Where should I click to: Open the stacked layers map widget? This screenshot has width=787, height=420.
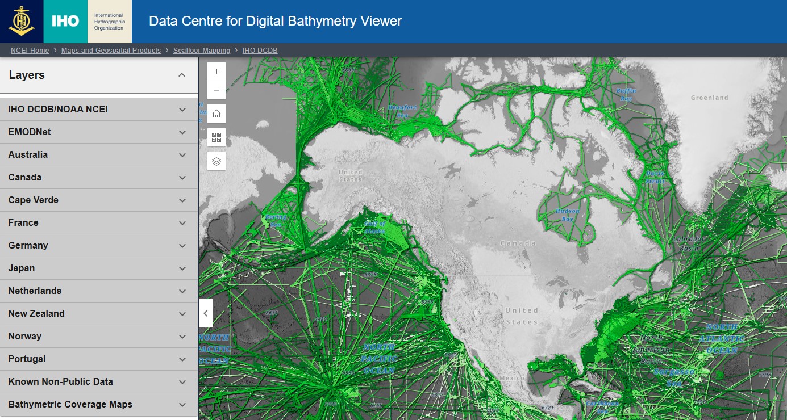(x=216, y=161)
